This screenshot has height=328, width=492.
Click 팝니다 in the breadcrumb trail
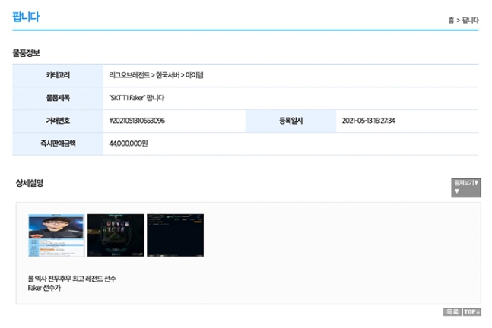(x=471, y=20)
